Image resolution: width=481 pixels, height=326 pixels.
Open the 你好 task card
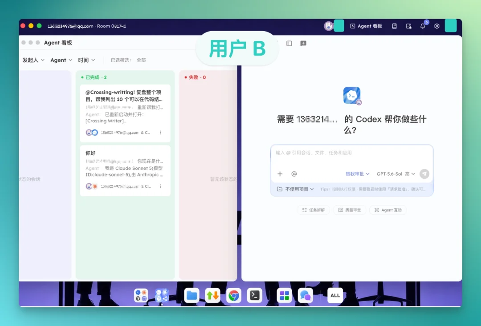[125, 171]
